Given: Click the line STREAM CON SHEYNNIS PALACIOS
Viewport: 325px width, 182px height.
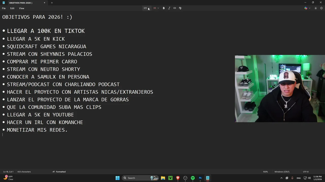Looking at the screenshot, I should point(50,54).
